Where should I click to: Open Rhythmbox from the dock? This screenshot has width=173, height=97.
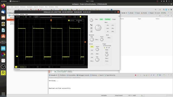[3, 24]
